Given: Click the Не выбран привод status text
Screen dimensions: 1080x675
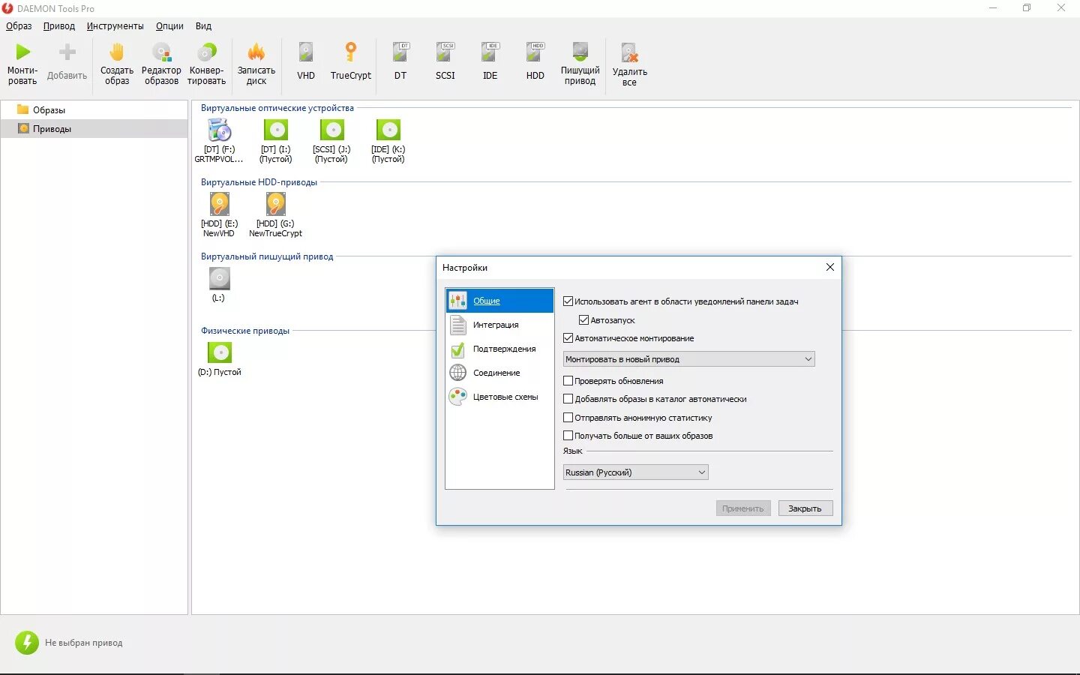Looking at the screenshot, I should (x=83, y=643).
